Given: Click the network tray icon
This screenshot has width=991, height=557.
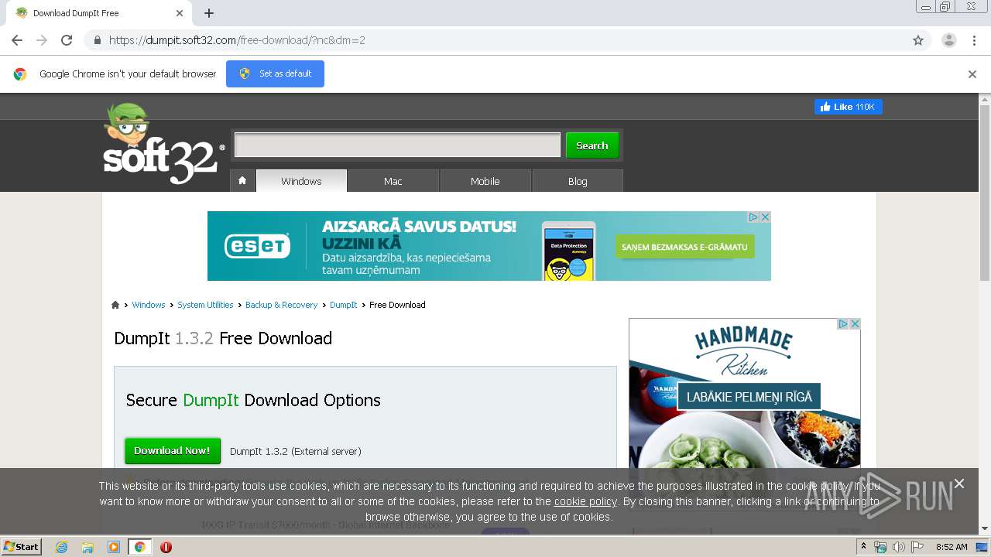Looking at the screenshot, I should (x=880, y=547).
